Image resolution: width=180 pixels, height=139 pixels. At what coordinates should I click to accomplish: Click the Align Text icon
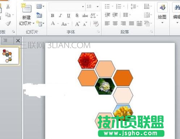pyautogui.click(x=147, y=15)
